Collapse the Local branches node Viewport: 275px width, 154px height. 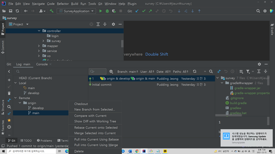(x=16, y=83)
